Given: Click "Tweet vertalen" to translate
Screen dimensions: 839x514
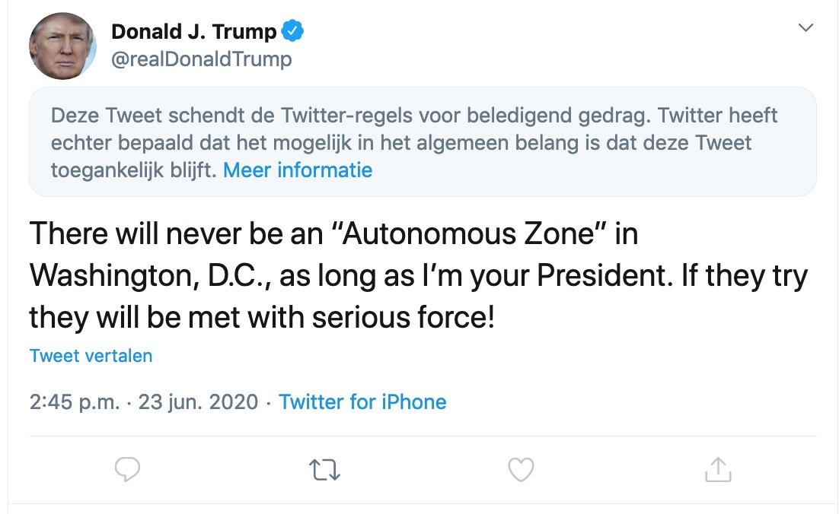Looking at the screenshot, I should pyautogui.click(x=91, y=356).
